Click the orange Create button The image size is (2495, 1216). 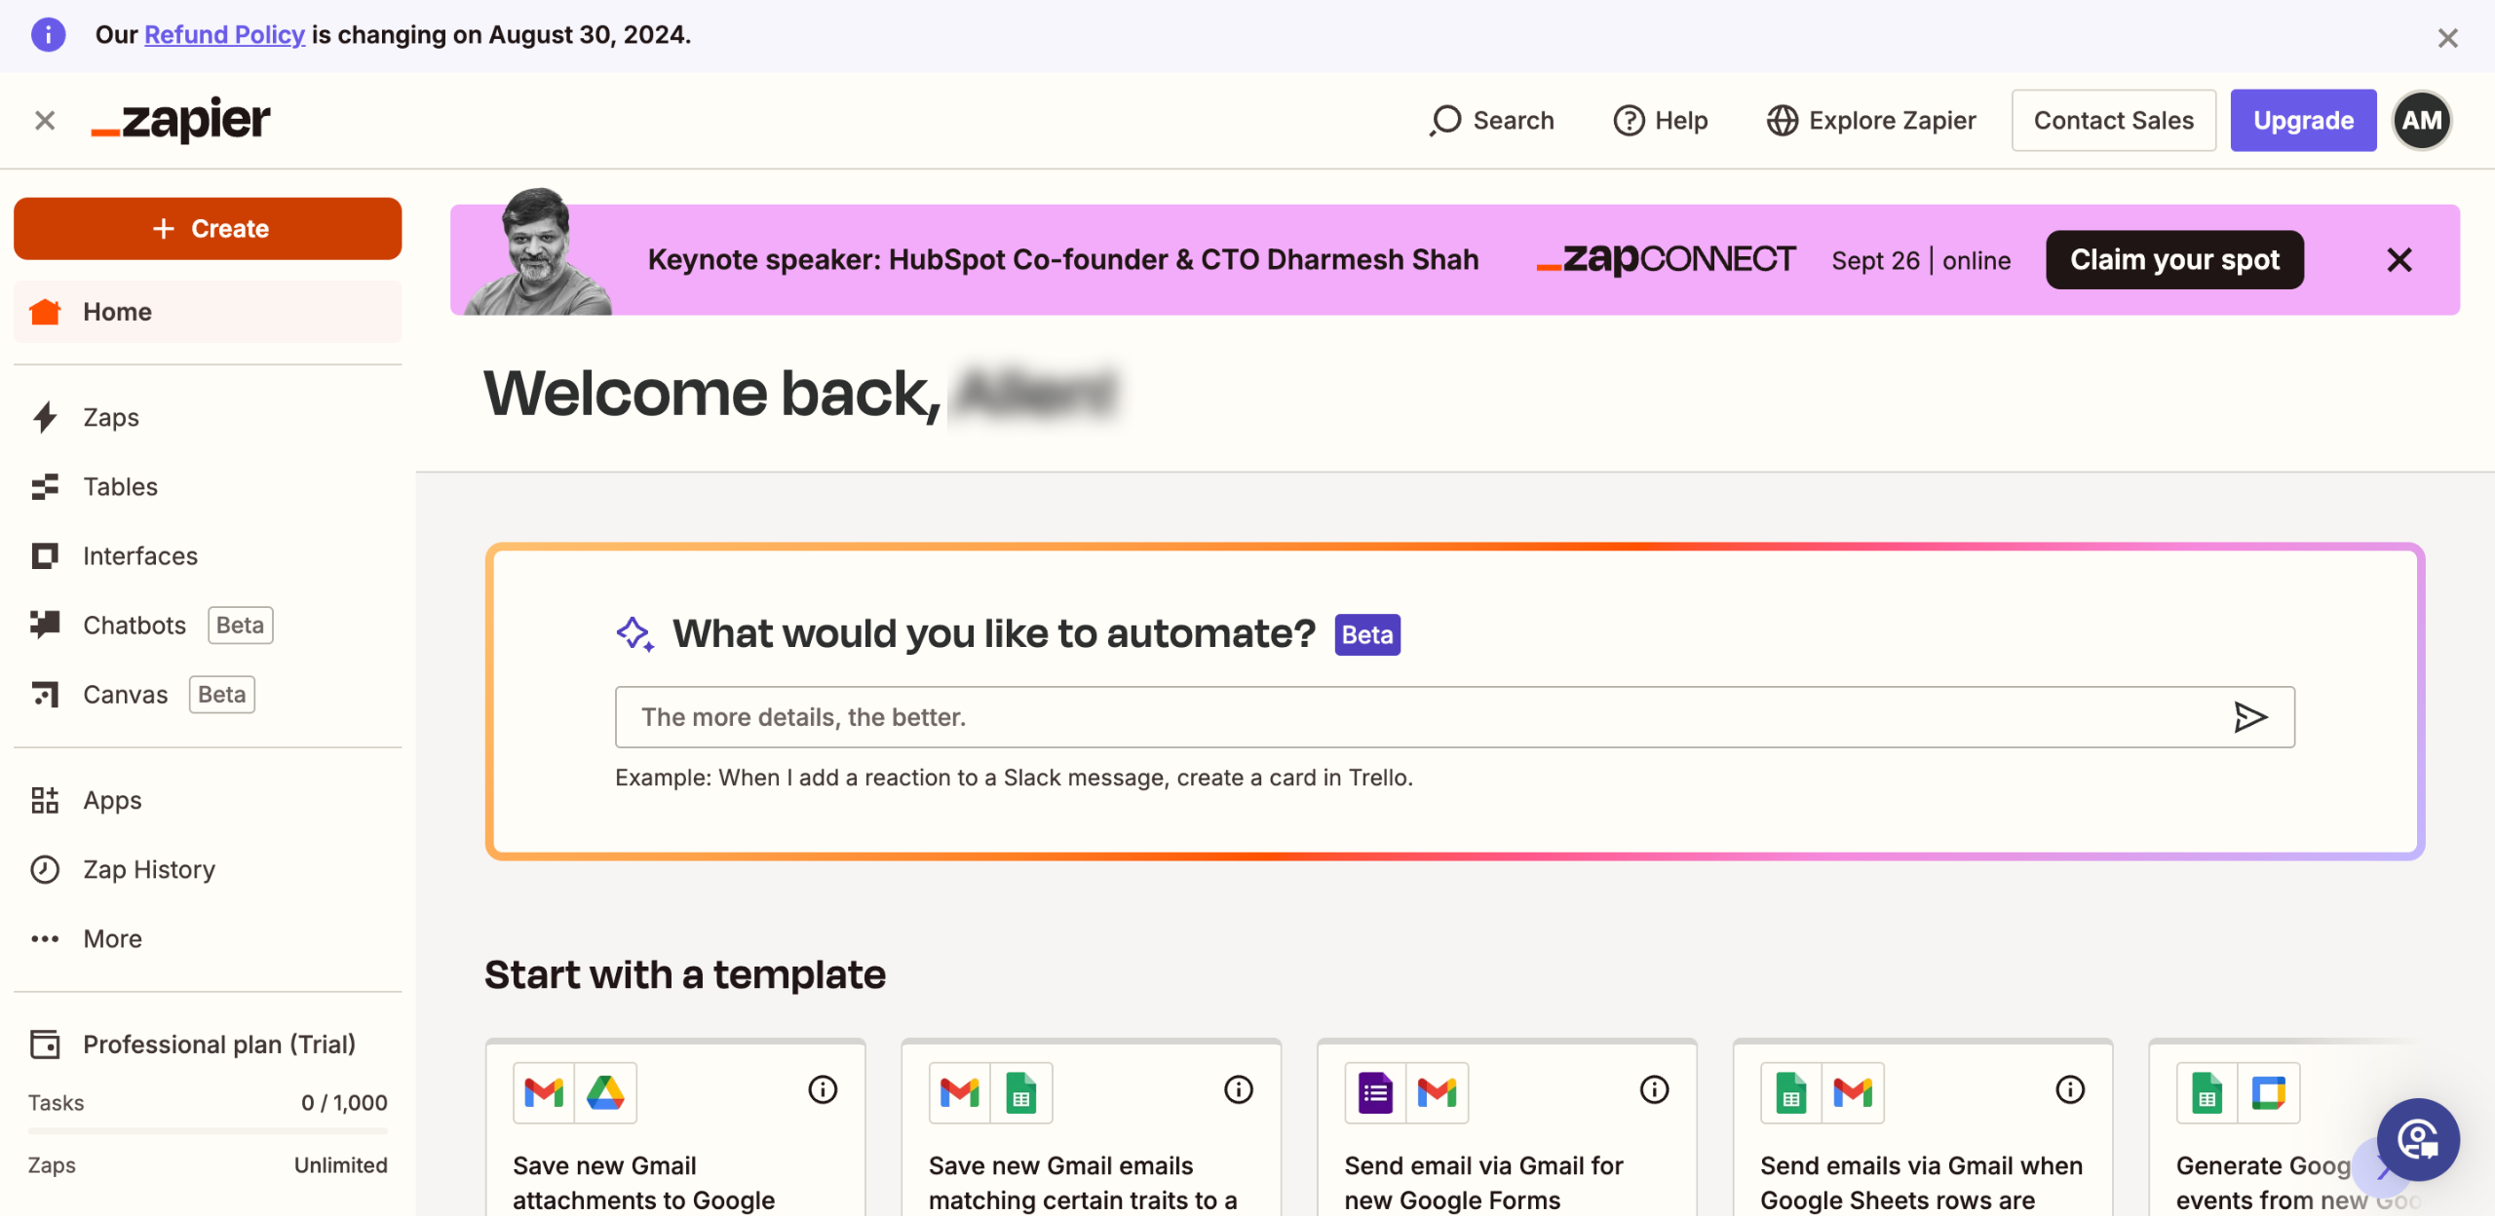[x=208, y=229]
